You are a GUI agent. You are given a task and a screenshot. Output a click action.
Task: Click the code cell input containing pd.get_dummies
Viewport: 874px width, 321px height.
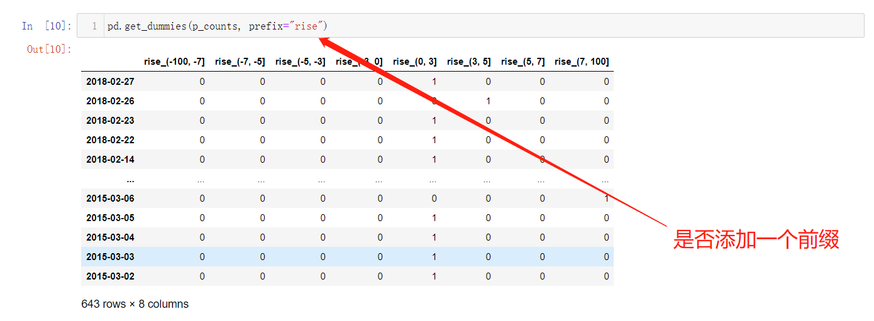point(470,26)
